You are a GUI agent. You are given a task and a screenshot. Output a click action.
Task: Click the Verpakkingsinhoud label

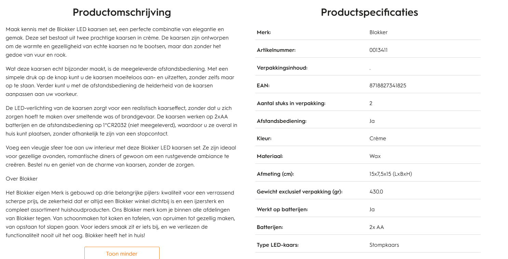click(x=282, y=68)
